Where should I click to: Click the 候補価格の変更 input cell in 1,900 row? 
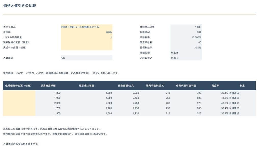pos(19,98)
